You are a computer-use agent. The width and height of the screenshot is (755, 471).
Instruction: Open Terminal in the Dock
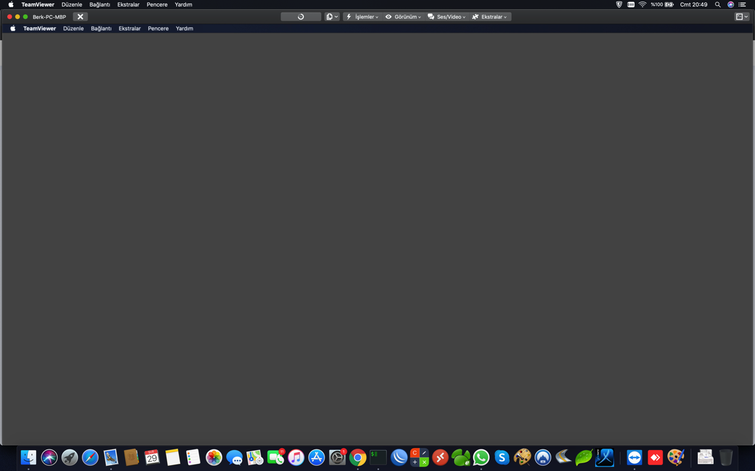click(378, 457)
